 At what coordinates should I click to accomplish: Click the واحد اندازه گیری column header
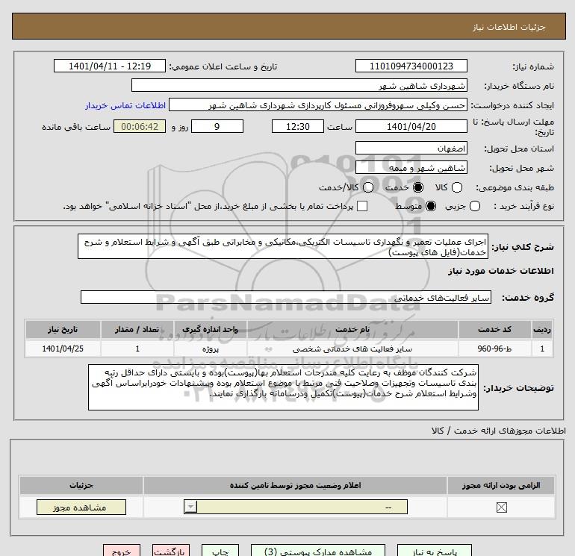pos(211,329)
